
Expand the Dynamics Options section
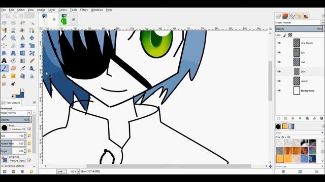click(2, 166)
